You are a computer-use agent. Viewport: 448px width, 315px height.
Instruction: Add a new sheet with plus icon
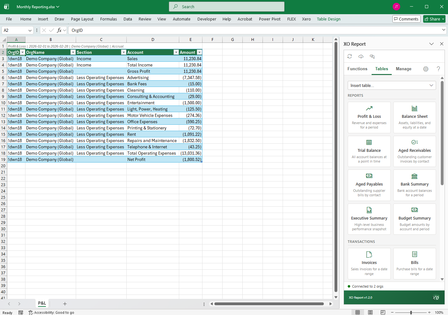pos(65,304)
